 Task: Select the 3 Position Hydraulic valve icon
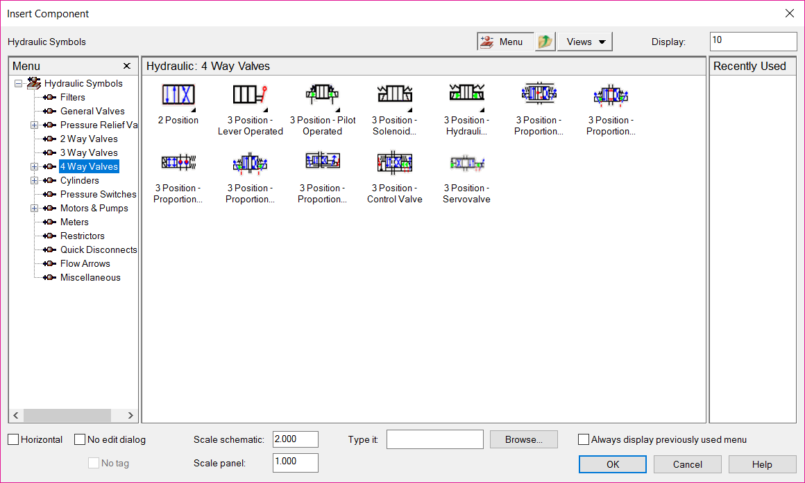[466, 95]
